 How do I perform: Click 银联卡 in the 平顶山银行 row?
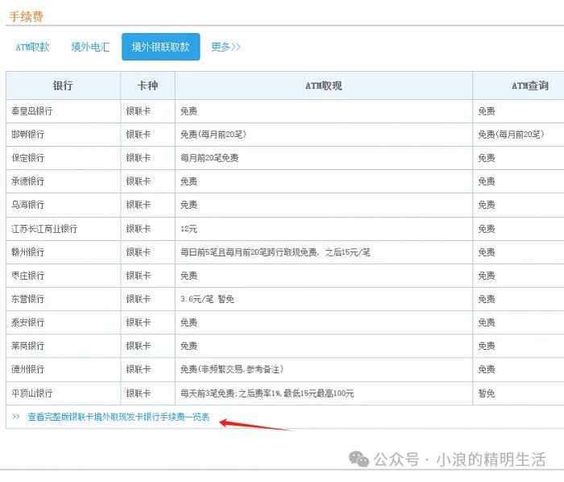coord(139,393)
